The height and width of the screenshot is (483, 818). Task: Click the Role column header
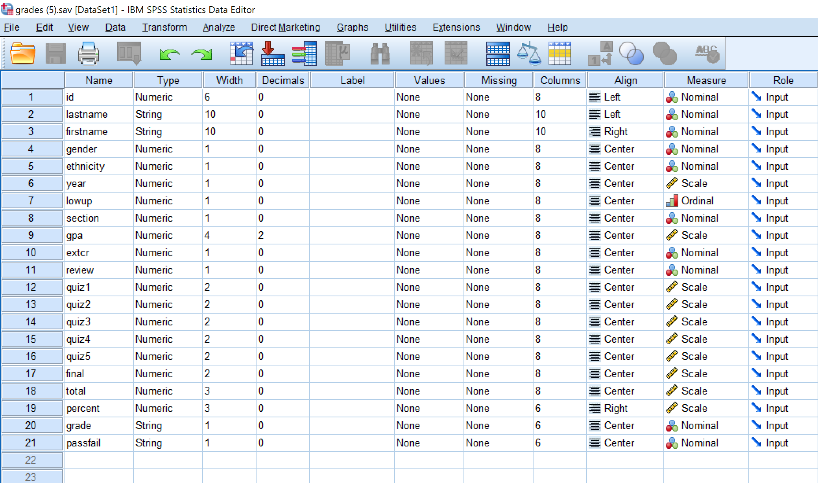[x=783, y=80]
